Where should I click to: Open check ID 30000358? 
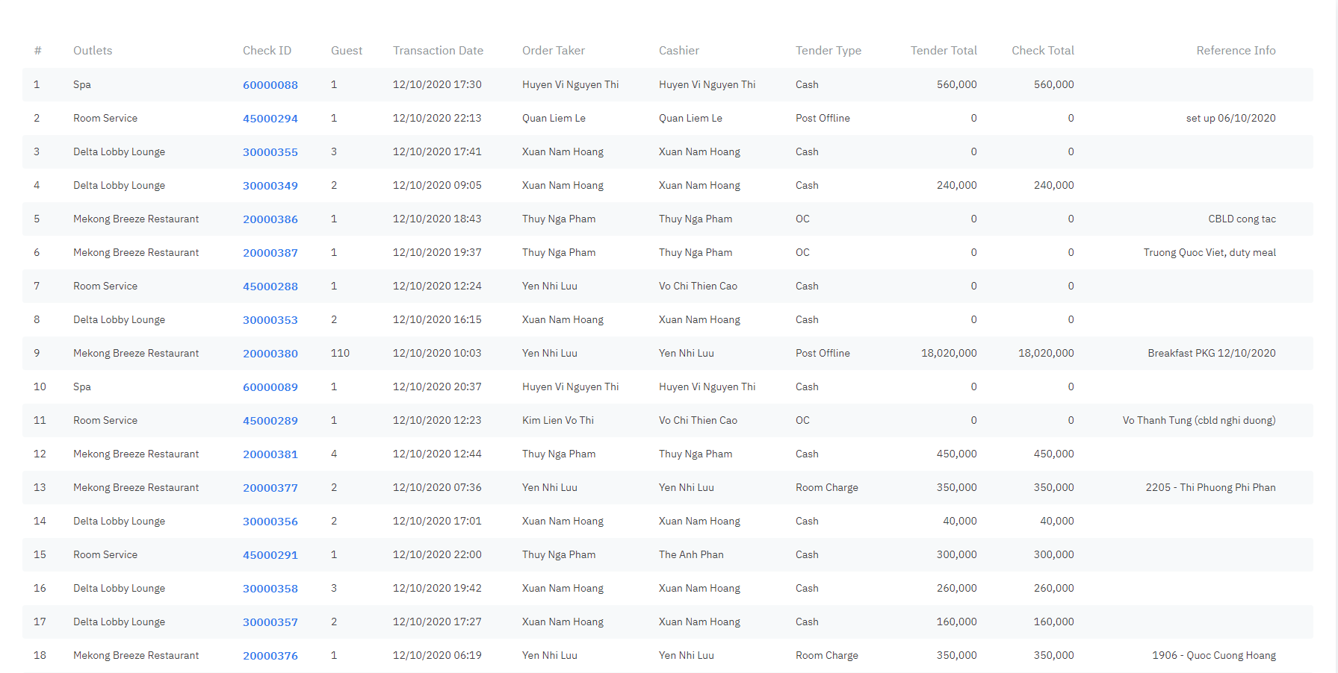coord(270,589)
